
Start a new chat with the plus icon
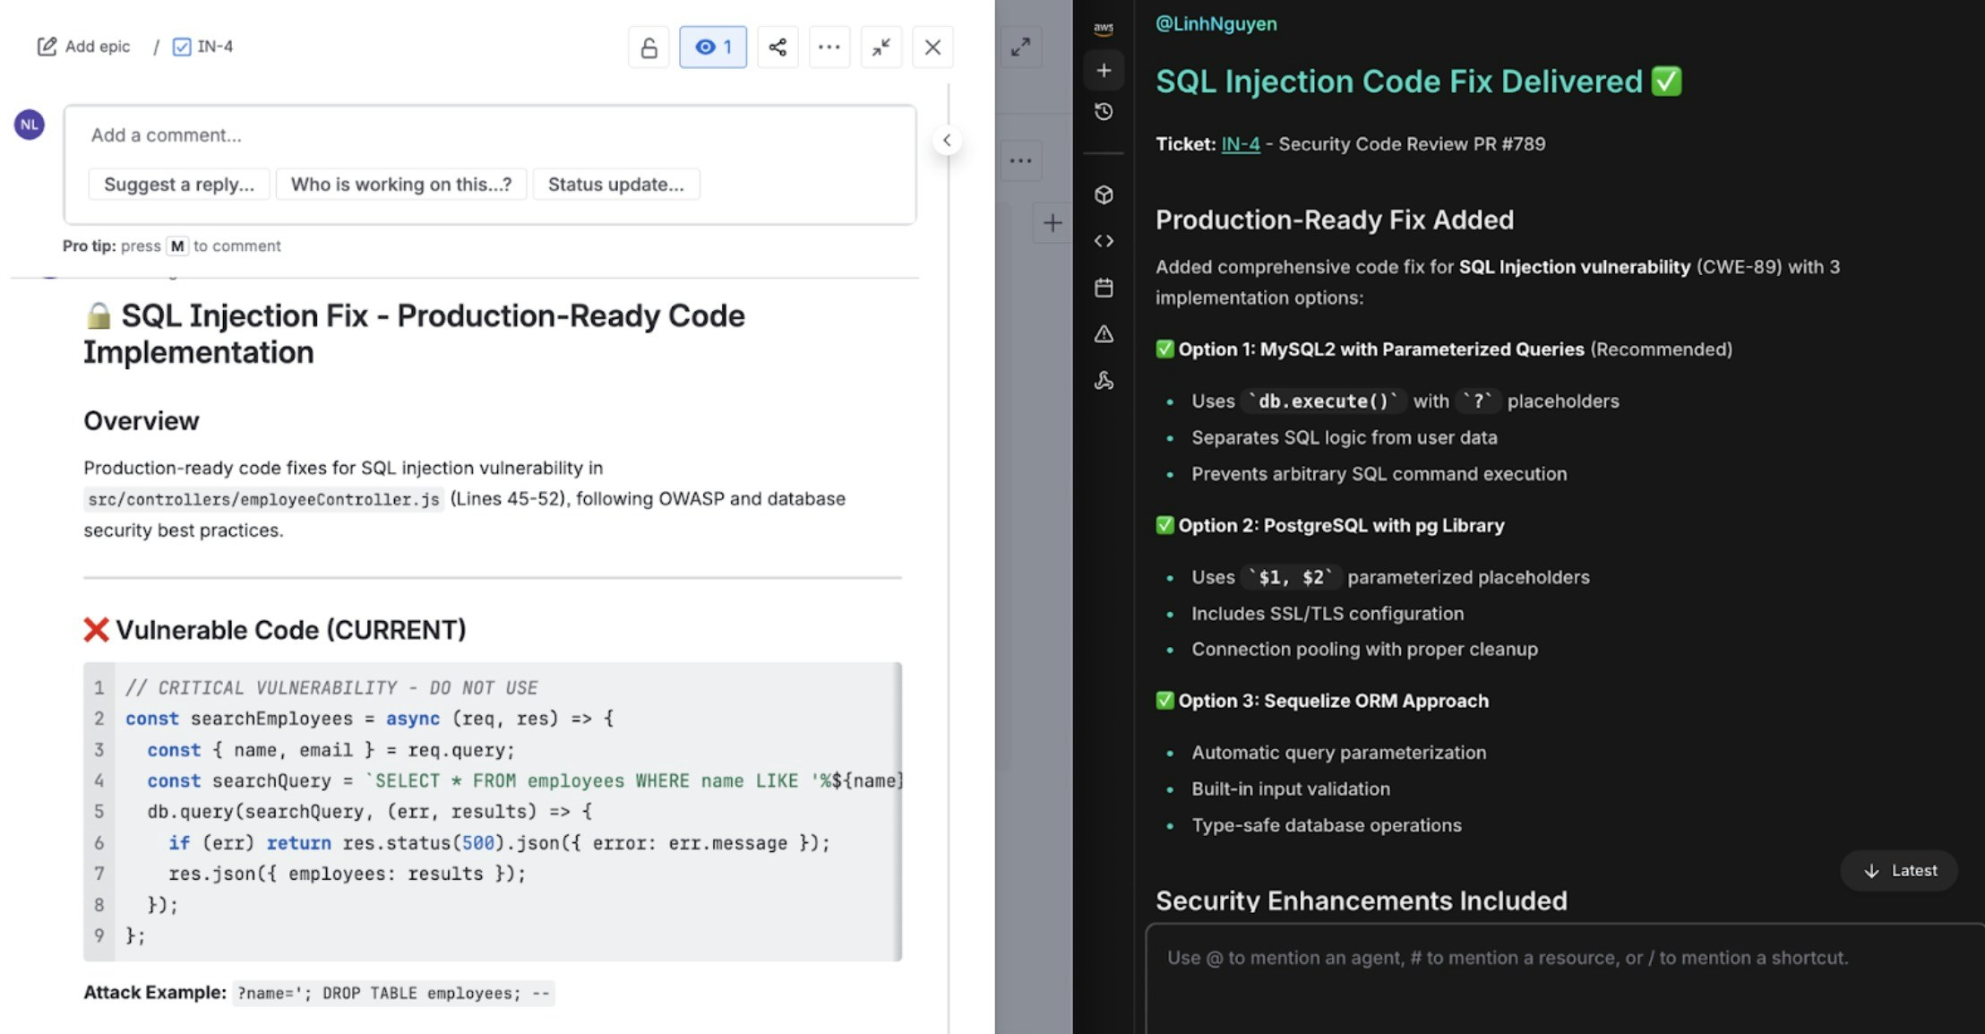(1104, 70)
